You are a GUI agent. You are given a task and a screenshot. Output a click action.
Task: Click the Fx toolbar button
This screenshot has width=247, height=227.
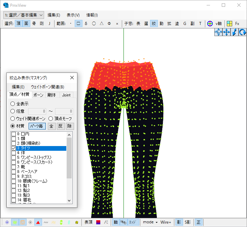pos(237,24)
